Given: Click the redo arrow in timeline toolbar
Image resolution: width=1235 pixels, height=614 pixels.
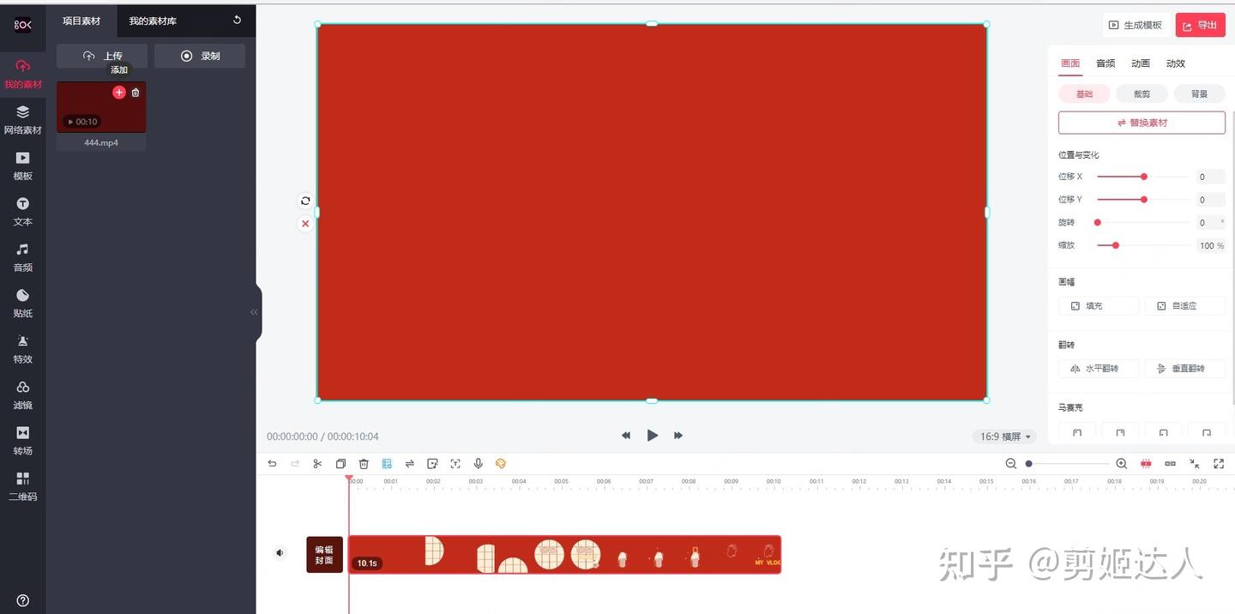Looking at the screenshot, I should pos(295,463).
